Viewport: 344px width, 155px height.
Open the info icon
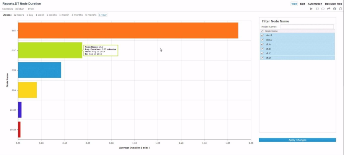pos(334,9)
